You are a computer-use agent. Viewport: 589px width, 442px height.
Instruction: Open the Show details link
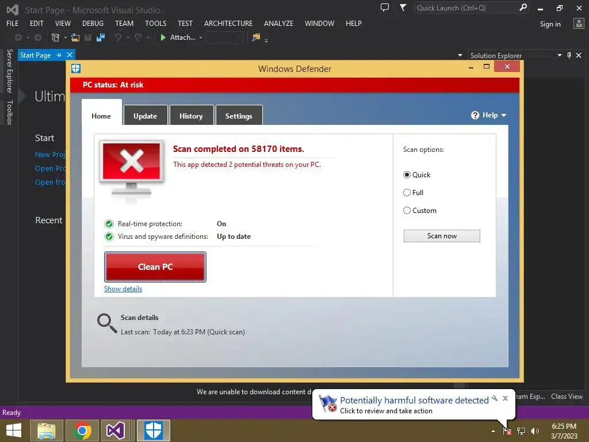(x=123, y=289)
